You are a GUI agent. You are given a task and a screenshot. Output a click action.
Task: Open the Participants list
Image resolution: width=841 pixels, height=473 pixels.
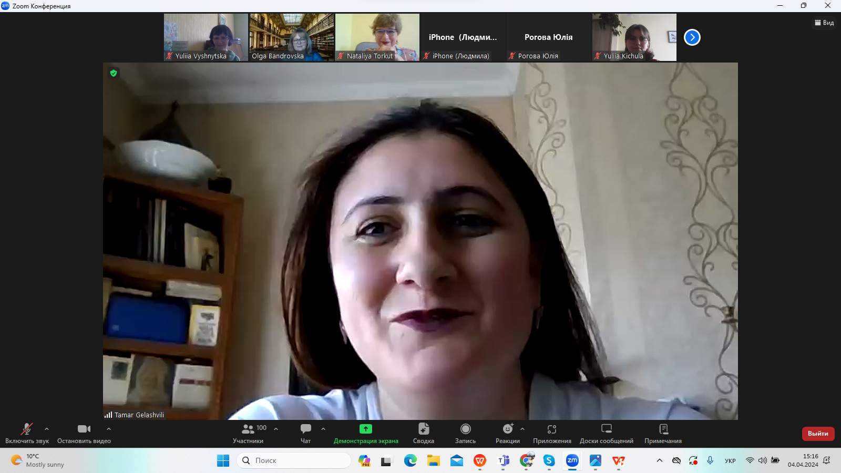point(248,429)
